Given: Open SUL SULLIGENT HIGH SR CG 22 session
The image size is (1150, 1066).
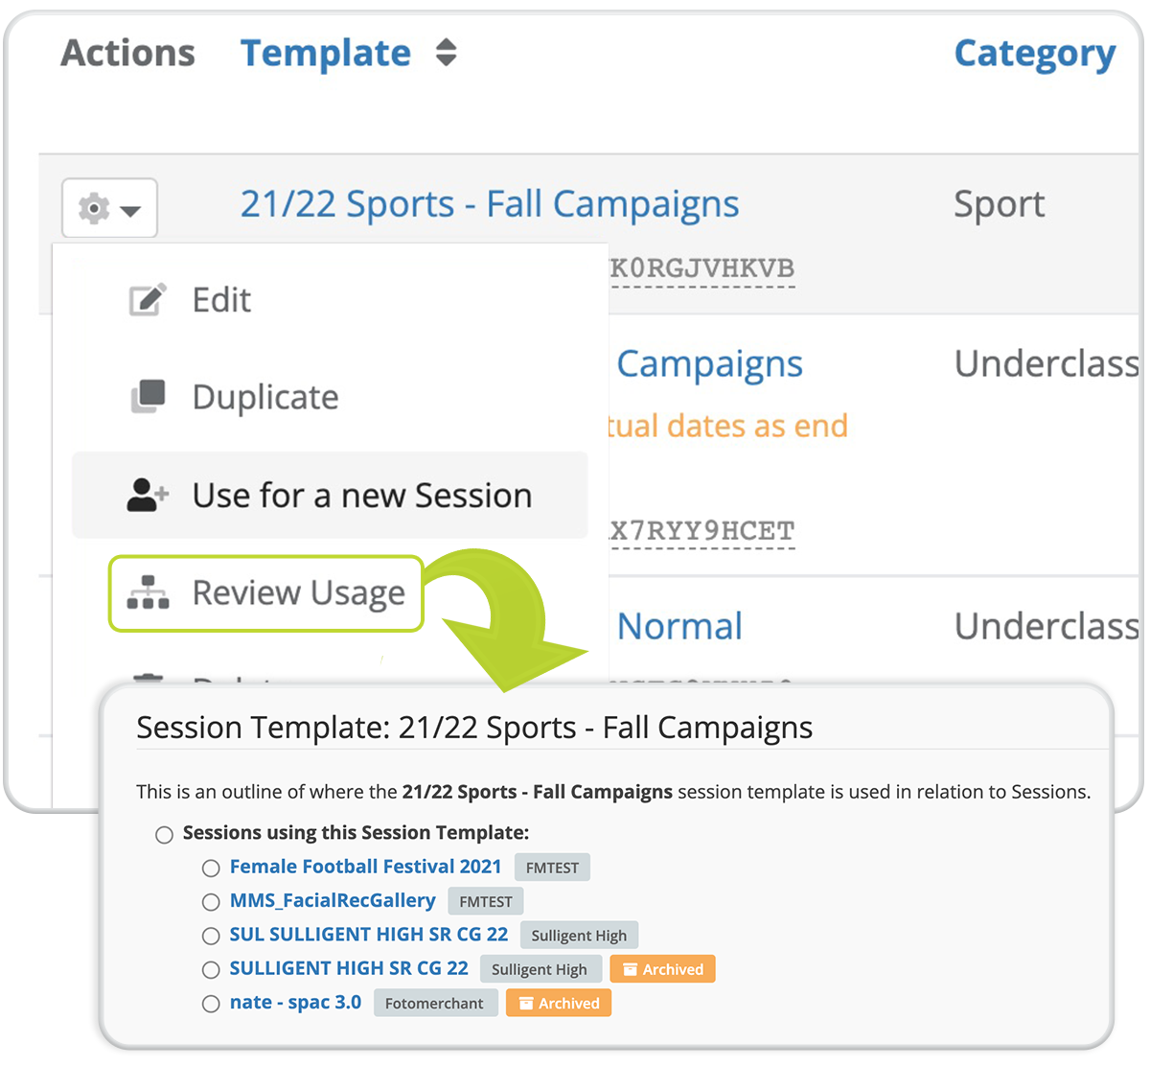Looking at the screenshot, I should tap(369, 935).
